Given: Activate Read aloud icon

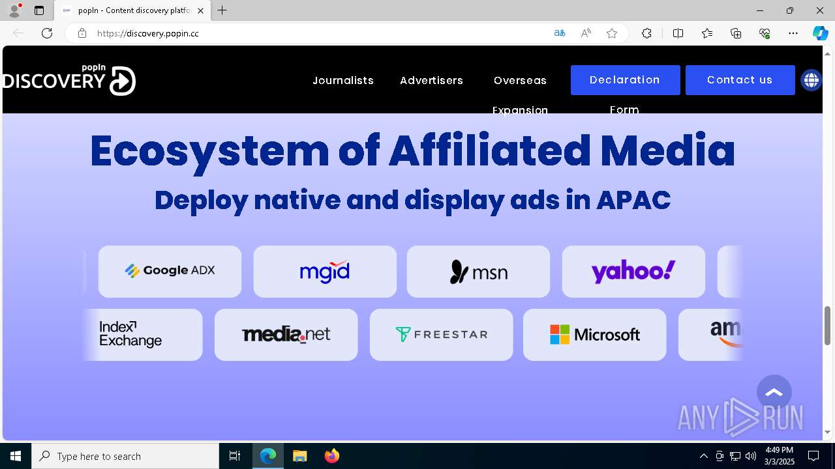Looking at the screenshot, I should coord(586,33).
